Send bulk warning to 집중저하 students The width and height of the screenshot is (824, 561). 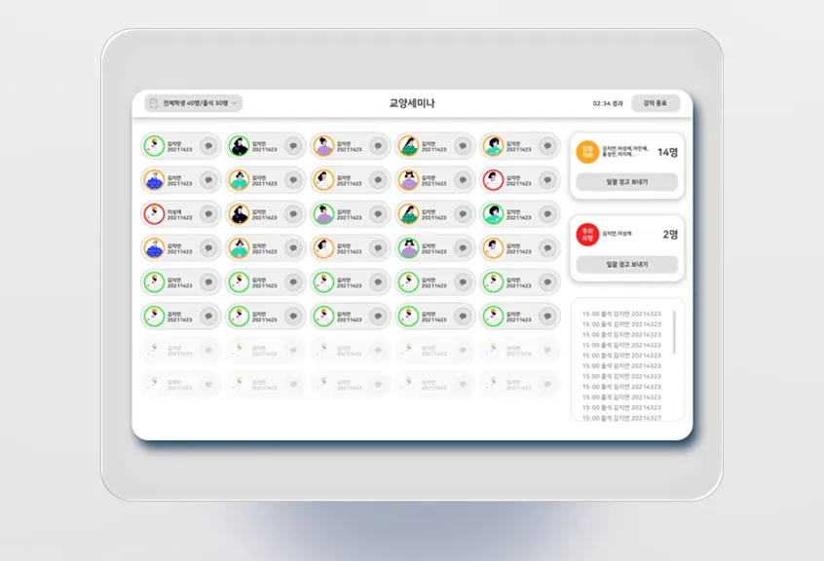(626, 182)
